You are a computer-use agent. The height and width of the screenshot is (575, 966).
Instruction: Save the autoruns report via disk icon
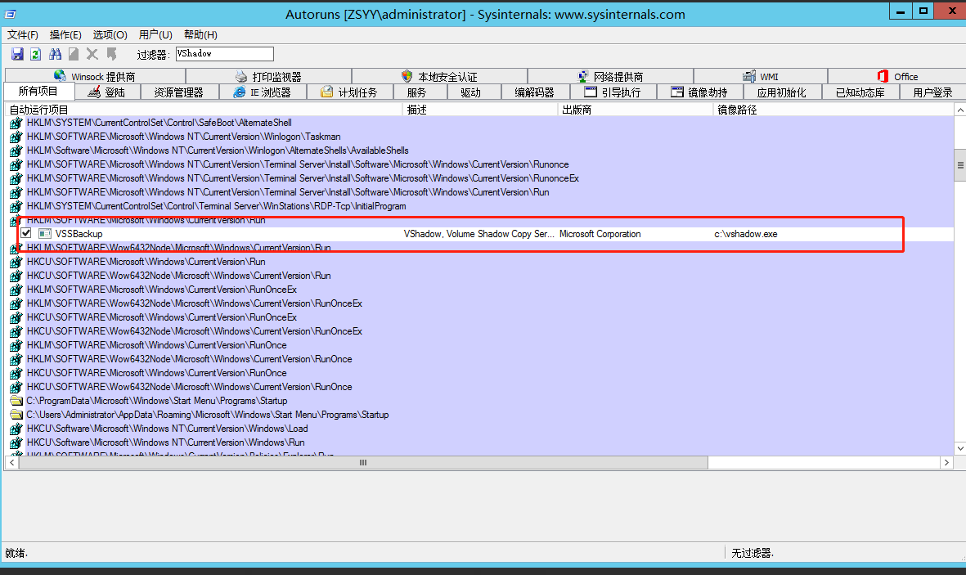point(17,54)
